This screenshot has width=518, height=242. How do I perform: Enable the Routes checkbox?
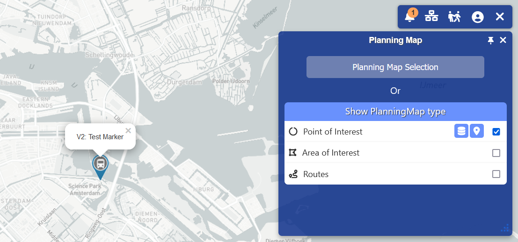click(x=496, y=174)
